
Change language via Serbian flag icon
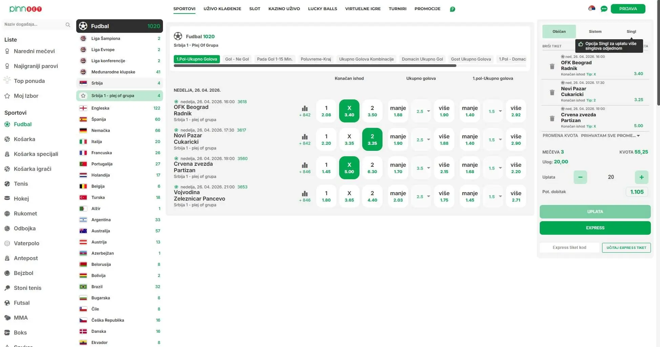pos(592,8)
